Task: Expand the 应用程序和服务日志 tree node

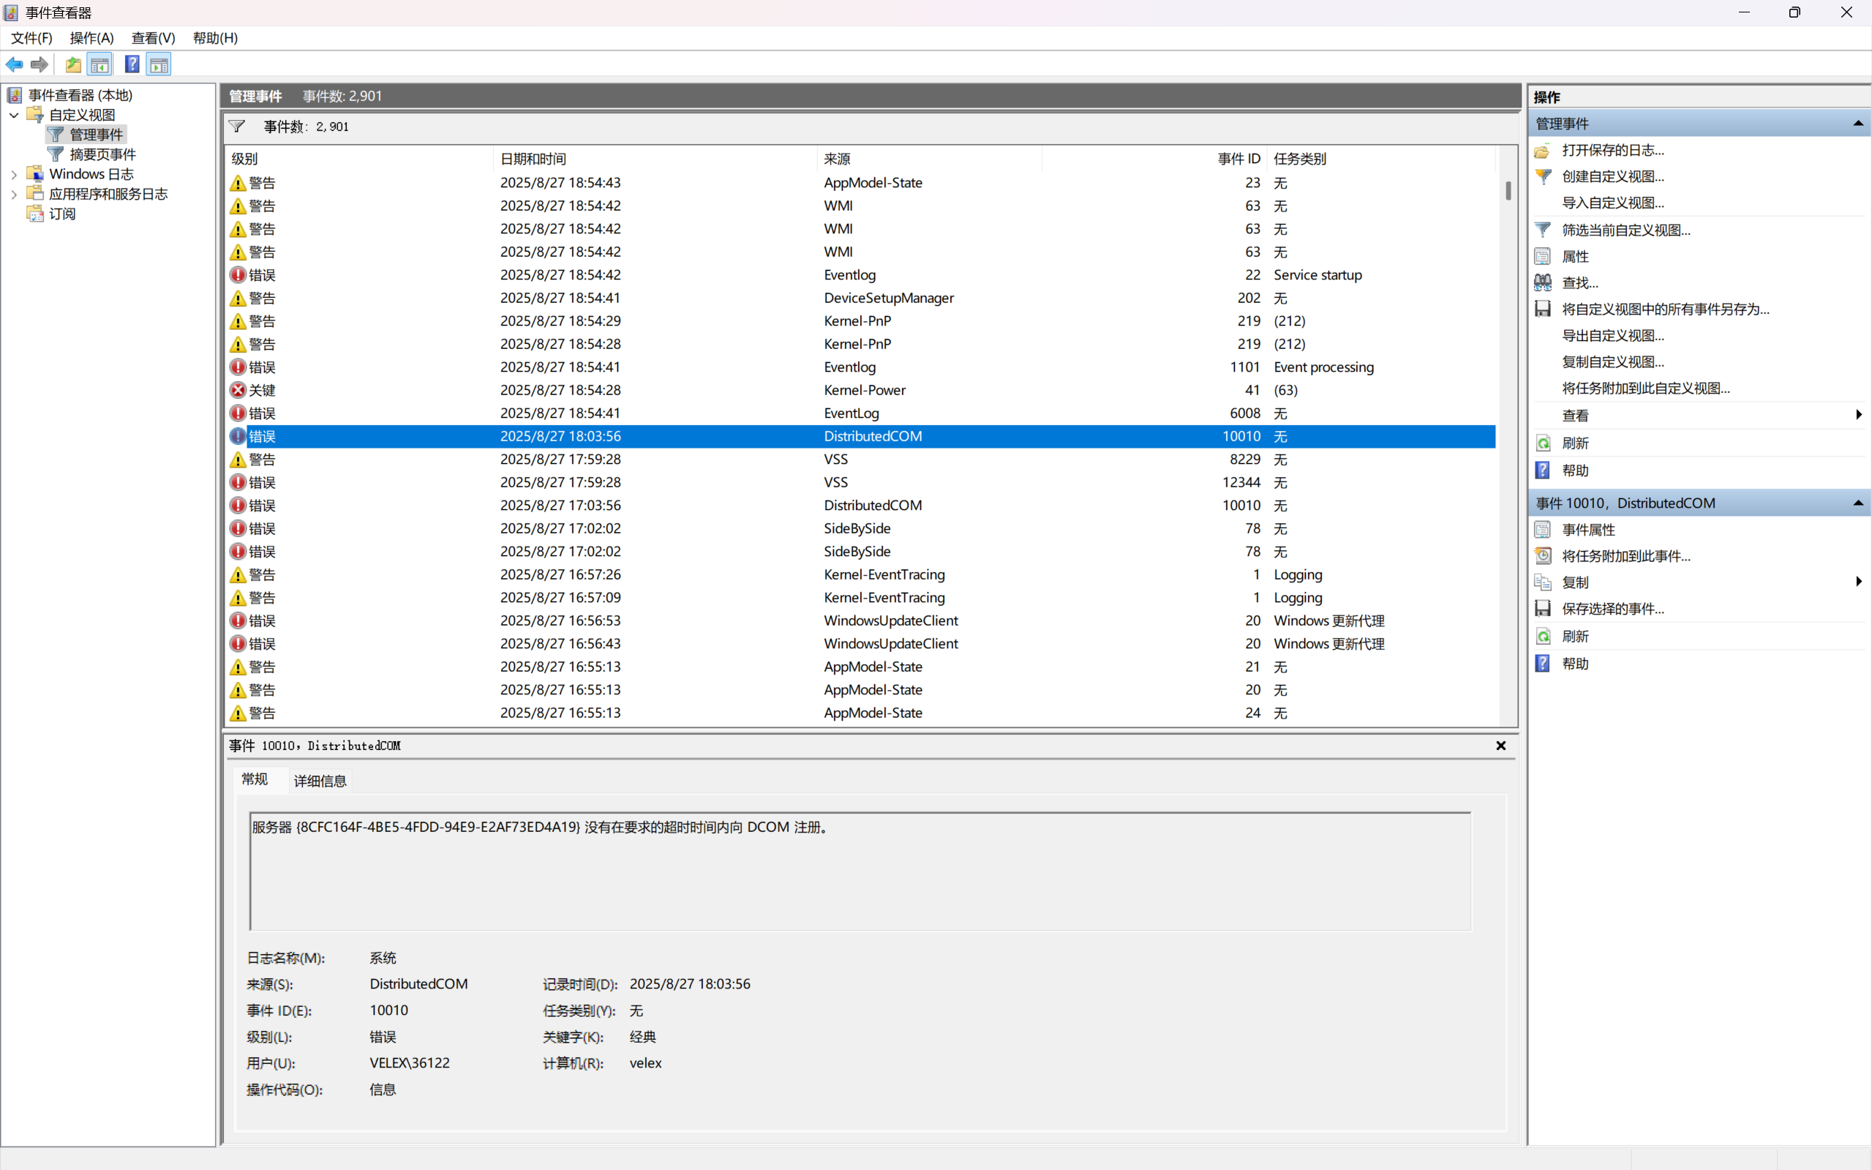Action: [14, 194]
